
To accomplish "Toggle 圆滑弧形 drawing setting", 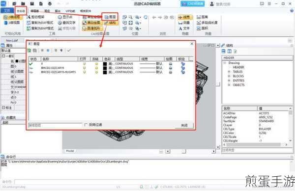I will pyautogui.click(x=92, y=28).
